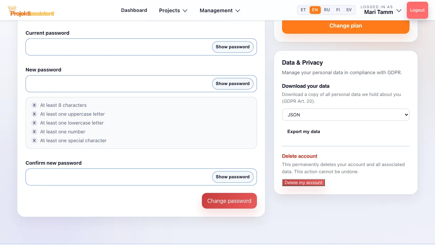The width and height of the screenshot is (435, 245).
Task: Show the current password
Action: (233, 47)
